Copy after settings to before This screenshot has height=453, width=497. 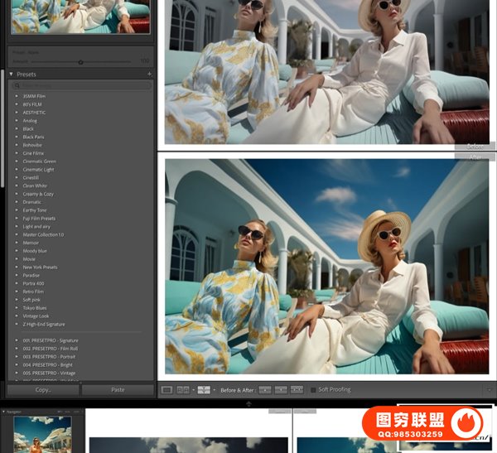point(281,389)
